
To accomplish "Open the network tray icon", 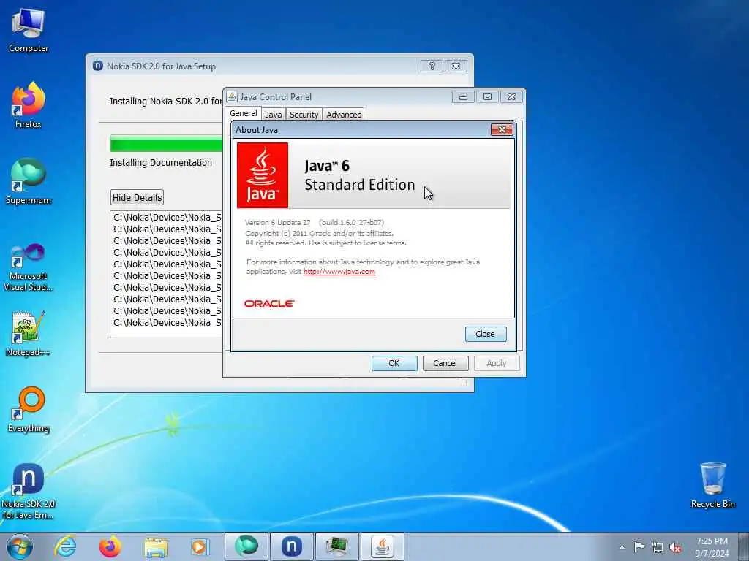I will tap(658, 547).
